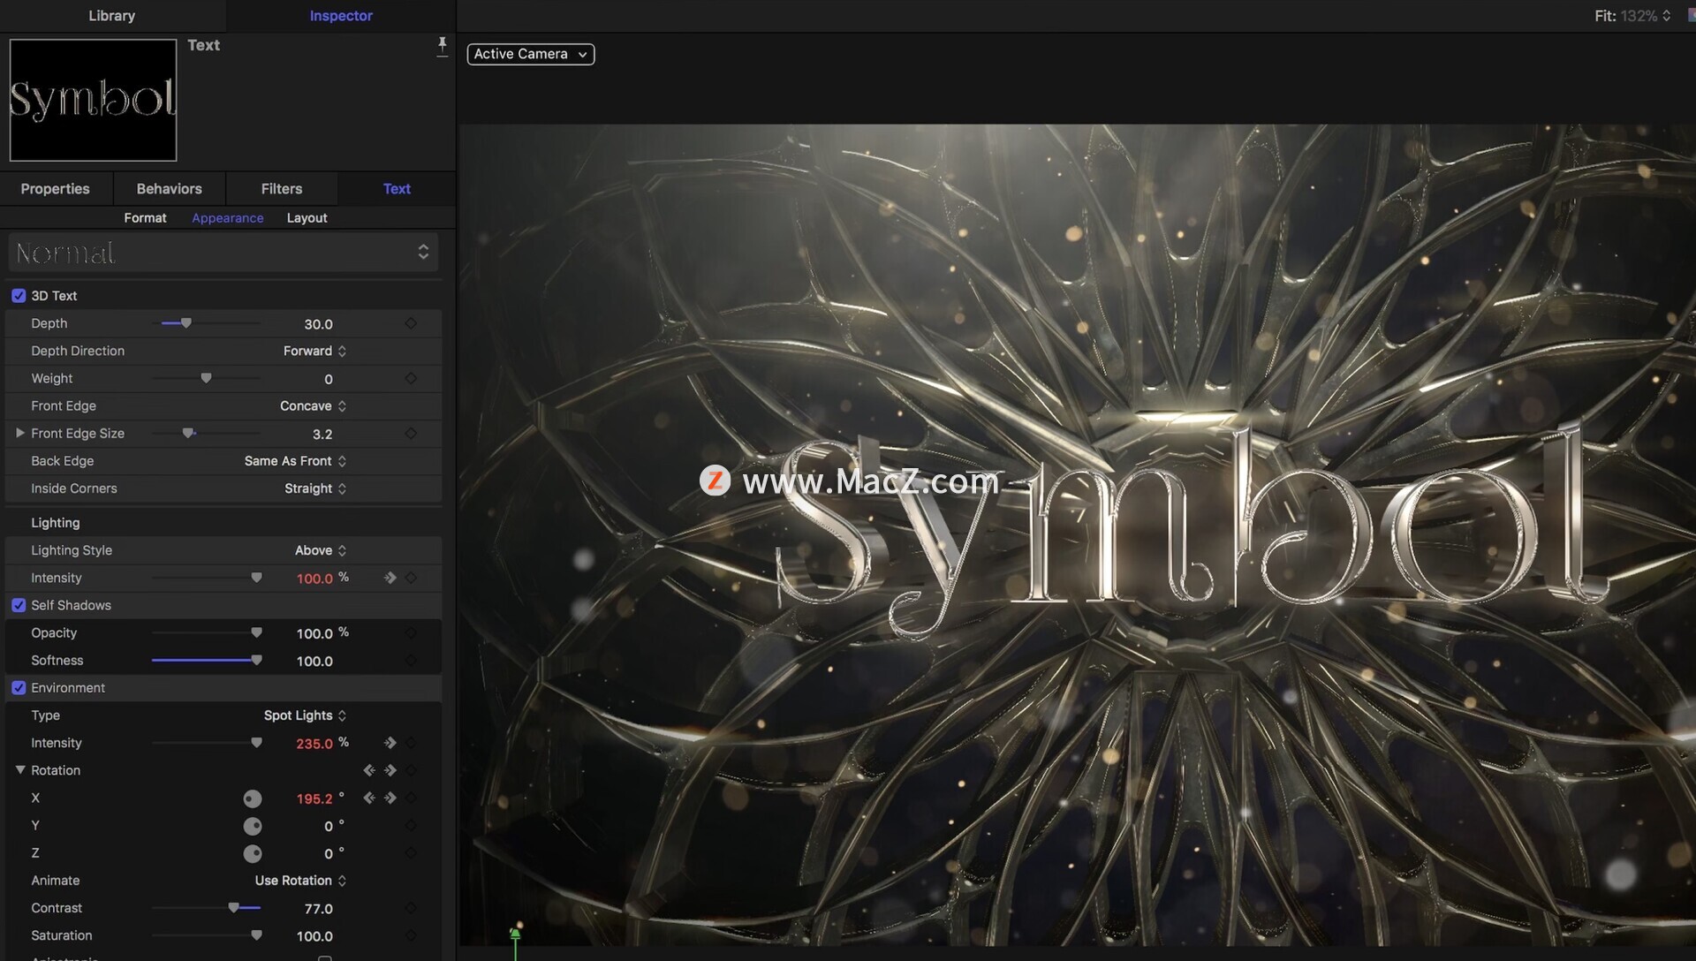Select the Inspector tab
Screen dimensions: 1696x961
pos(341,16)
